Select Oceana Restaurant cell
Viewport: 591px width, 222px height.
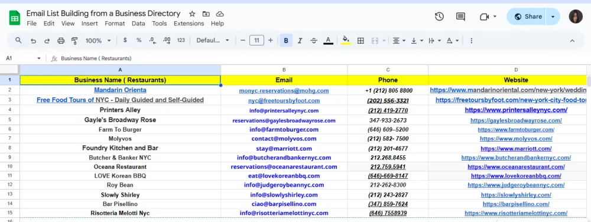(x=120, y=166)
